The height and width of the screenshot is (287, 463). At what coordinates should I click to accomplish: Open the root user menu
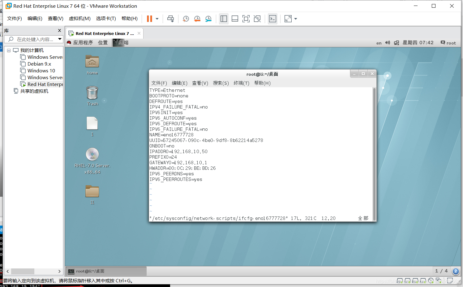tap(448, 43)
